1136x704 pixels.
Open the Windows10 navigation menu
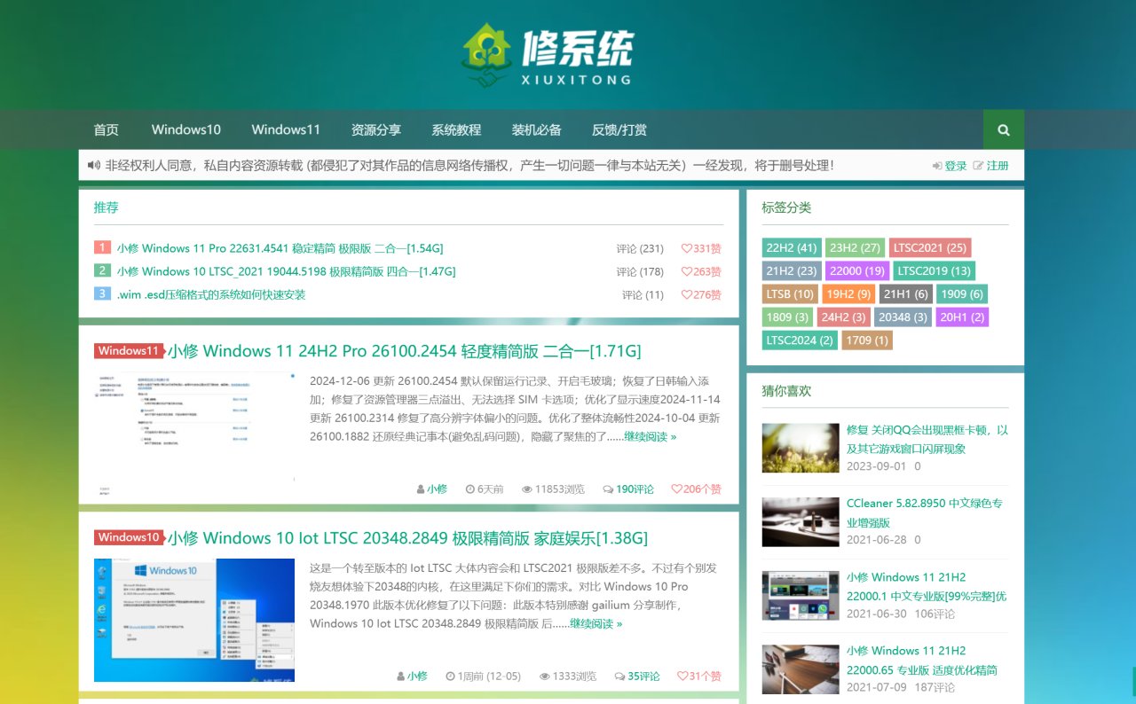[186, 129]
